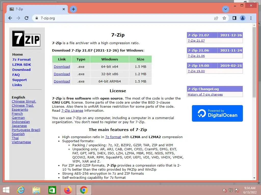Open the 7-Zip 21.06 news link
The height and width of the screenshot is (195, 261).
click(x=196, y=56)
